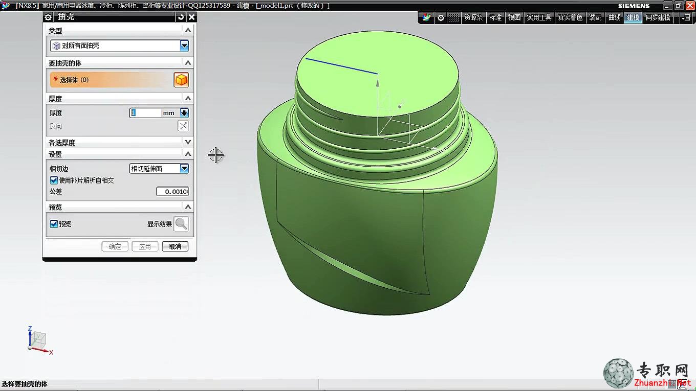
Task: Reset the 抽壳 dialog with the reset arrow
Action: [x=181, y=17]
